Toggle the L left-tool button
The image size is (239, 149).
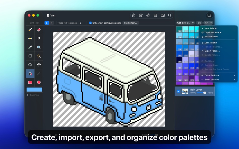pos(46,23)
